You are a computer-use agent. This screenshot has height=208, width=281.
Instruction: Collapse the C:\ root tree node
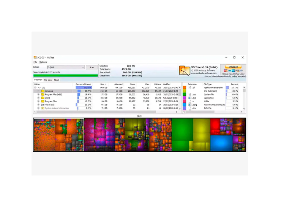pyautogui.click(x=35, y=87)
